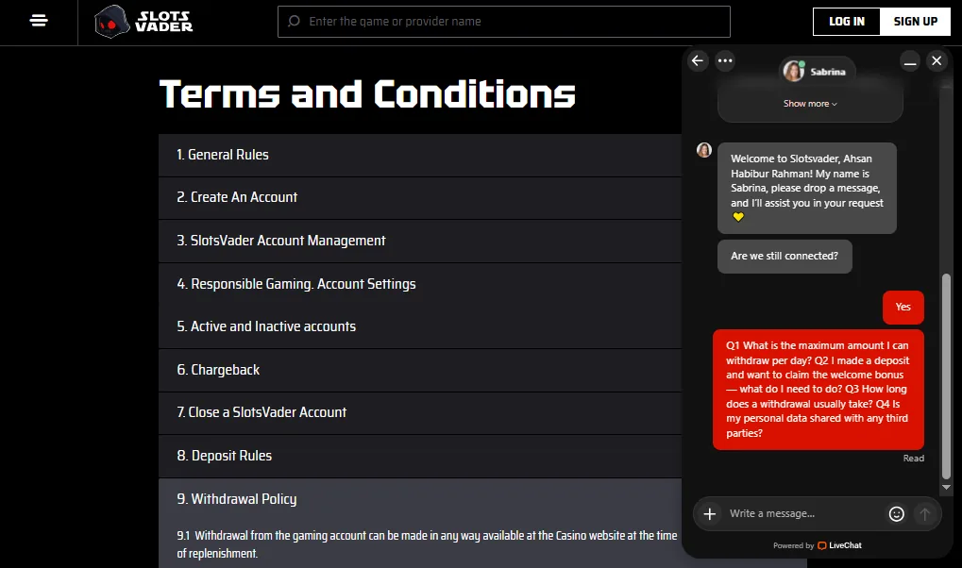Expand section 8. Deposit Rules
962x568 pixels.
pos(420,456)
